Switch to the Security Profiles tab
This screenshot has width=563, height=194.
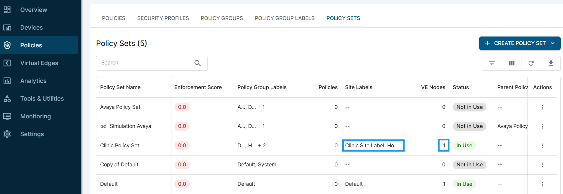163,18
